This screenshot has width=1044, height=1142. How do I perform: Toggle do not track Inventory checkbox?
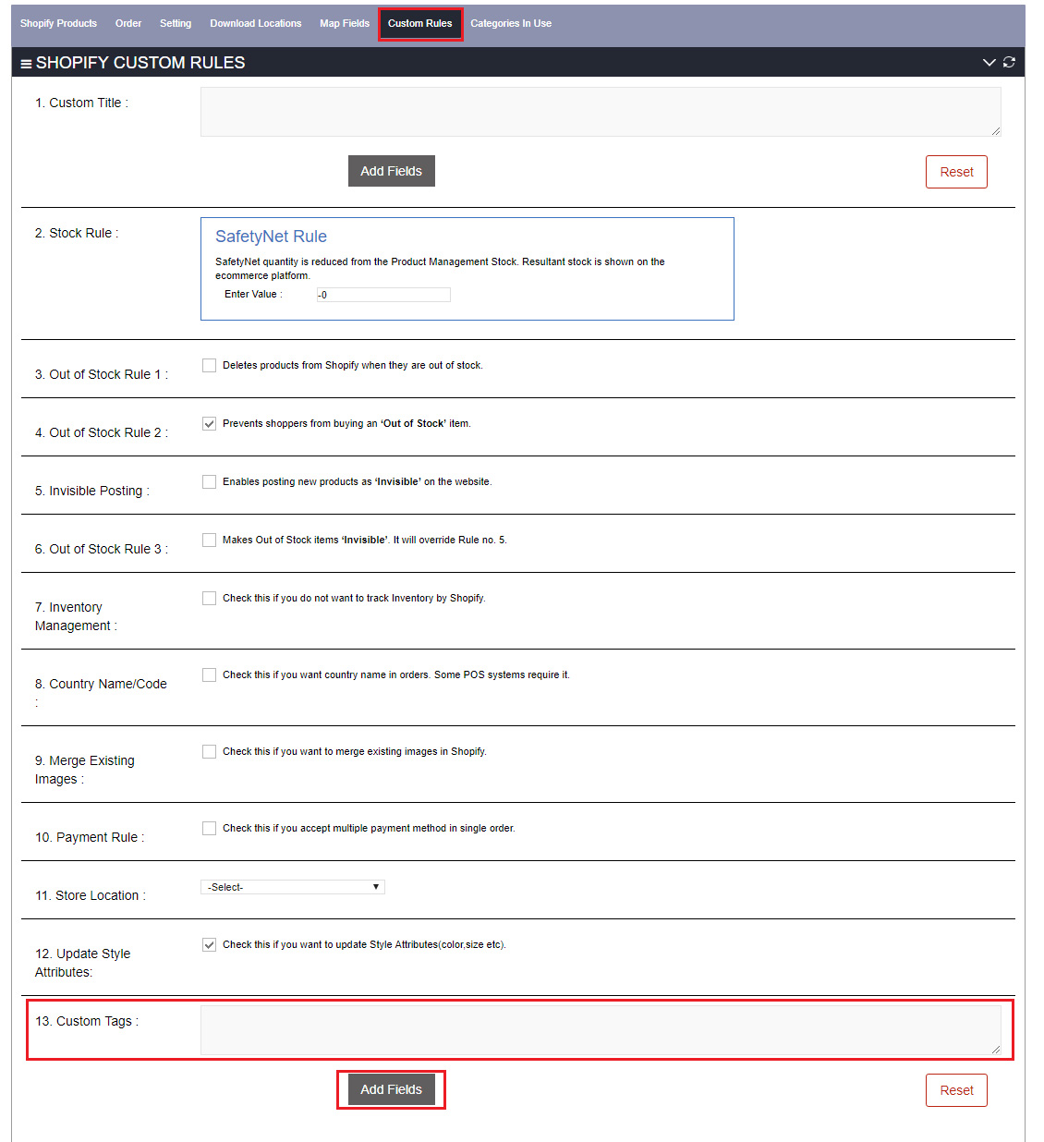(210, 599)
